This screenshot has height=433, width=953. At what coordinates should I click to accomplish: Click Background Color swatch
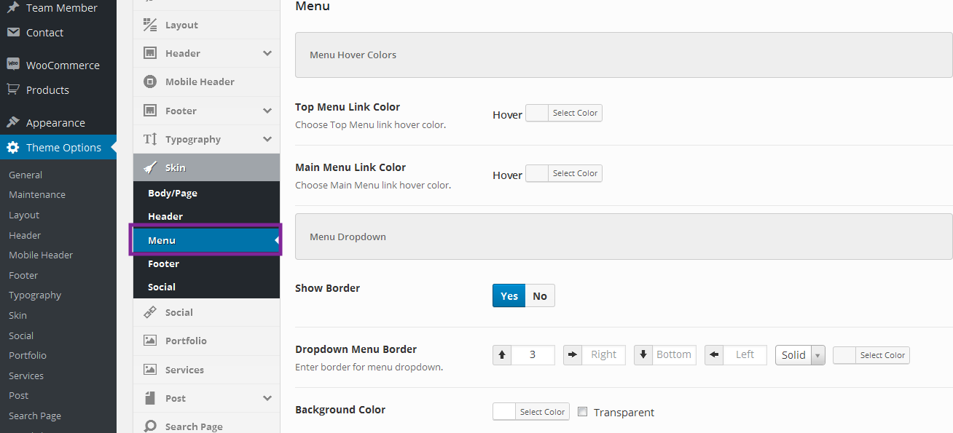504,412
